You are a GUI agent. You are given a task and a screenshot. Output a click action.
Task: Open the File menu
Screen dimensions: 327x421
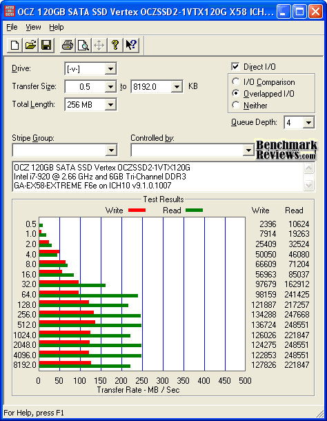click(x=12, y=27)
